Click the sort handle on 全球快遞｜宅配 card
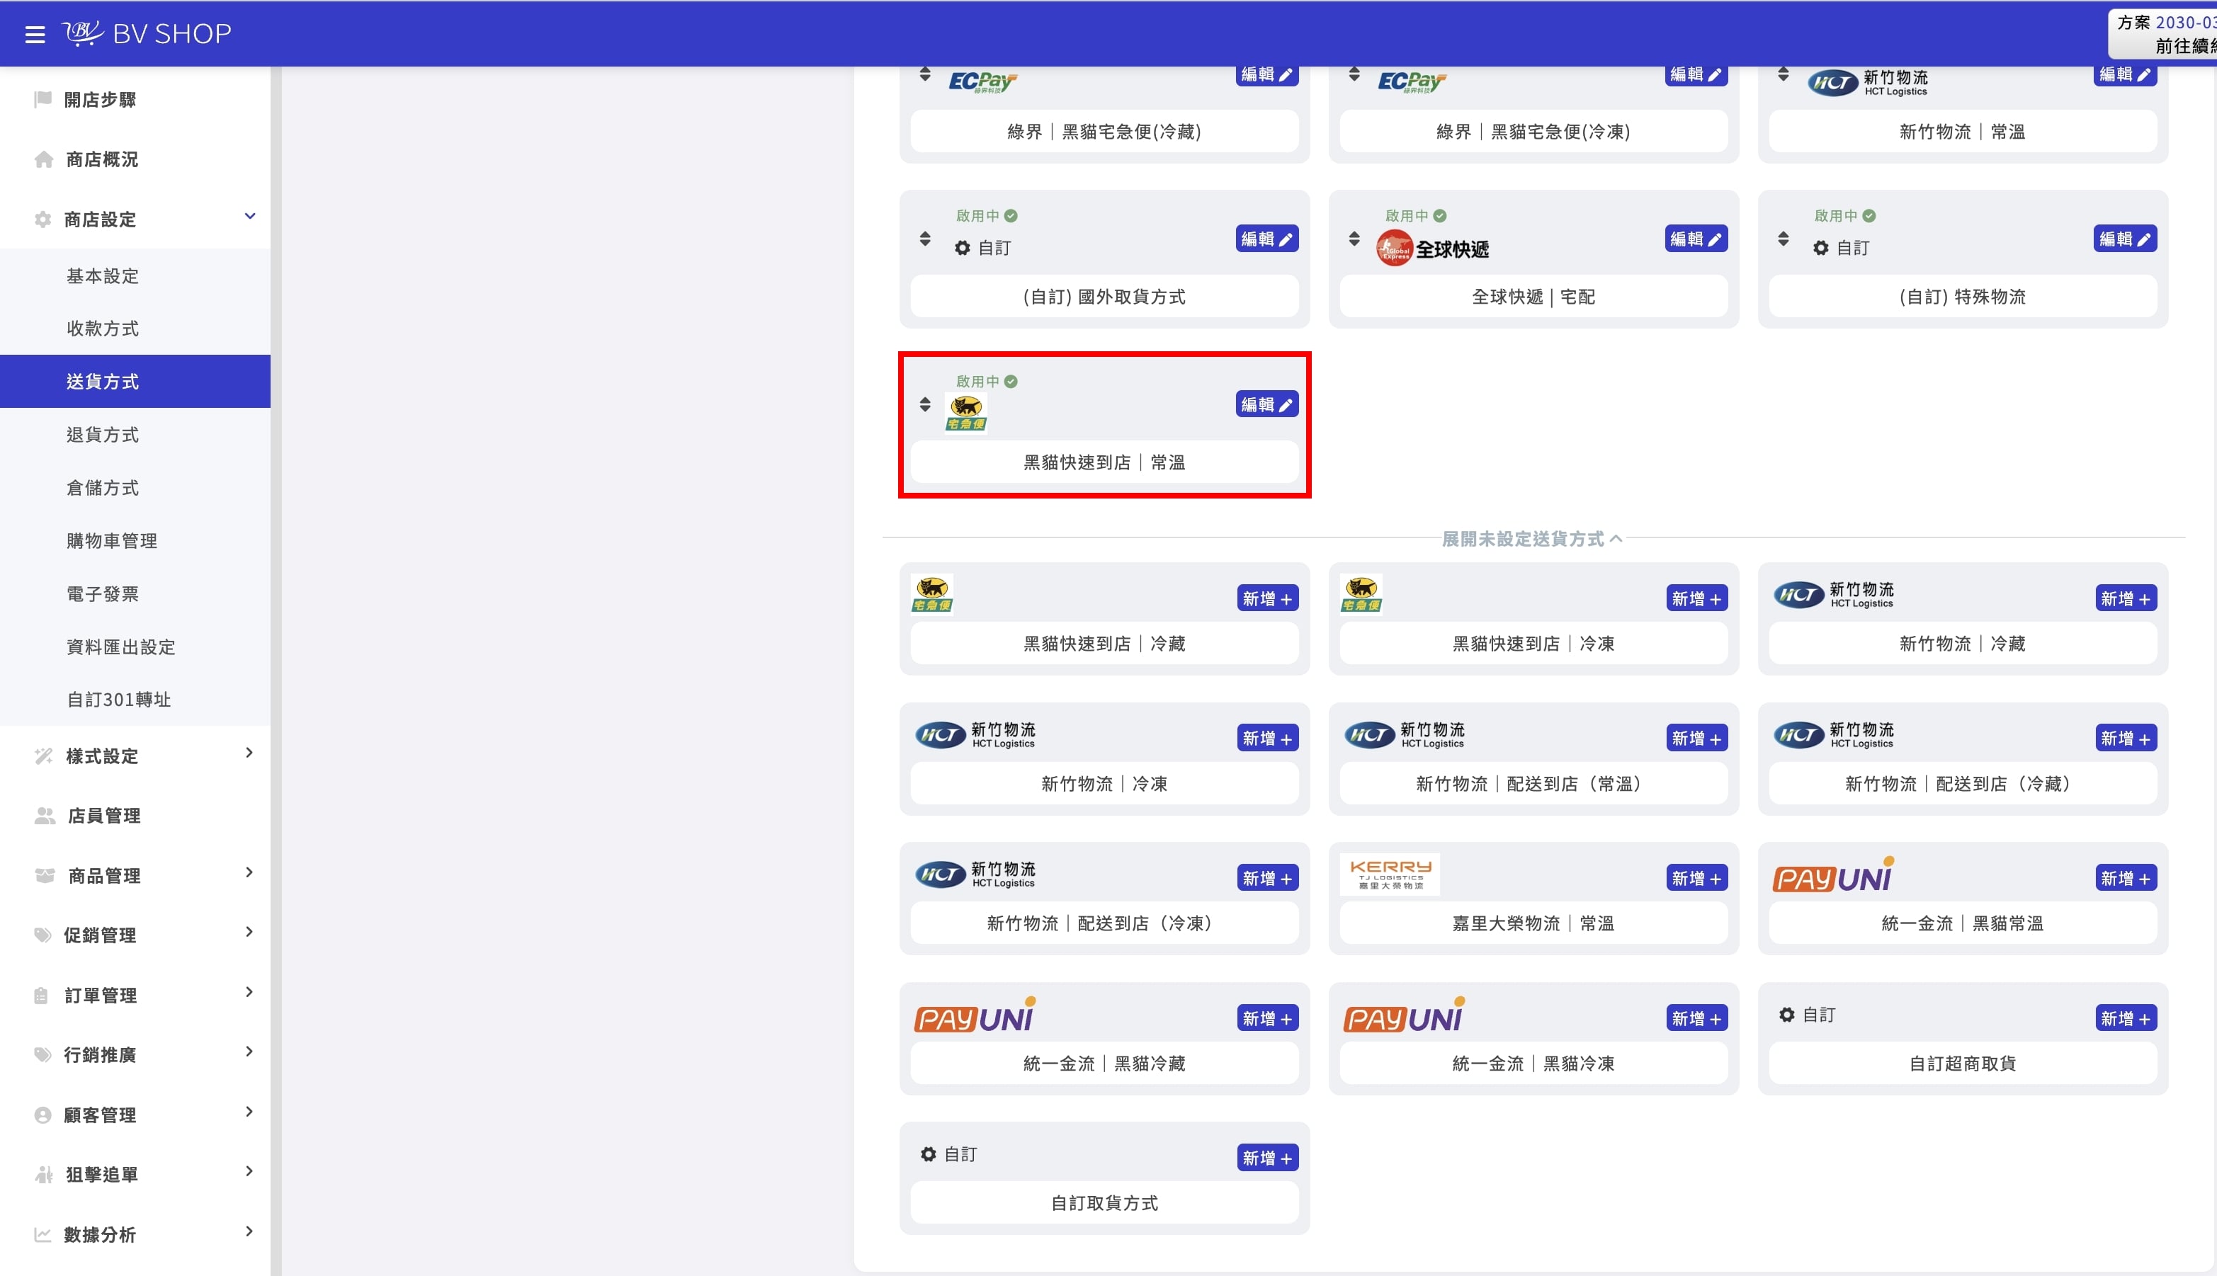 point(1354,239)
